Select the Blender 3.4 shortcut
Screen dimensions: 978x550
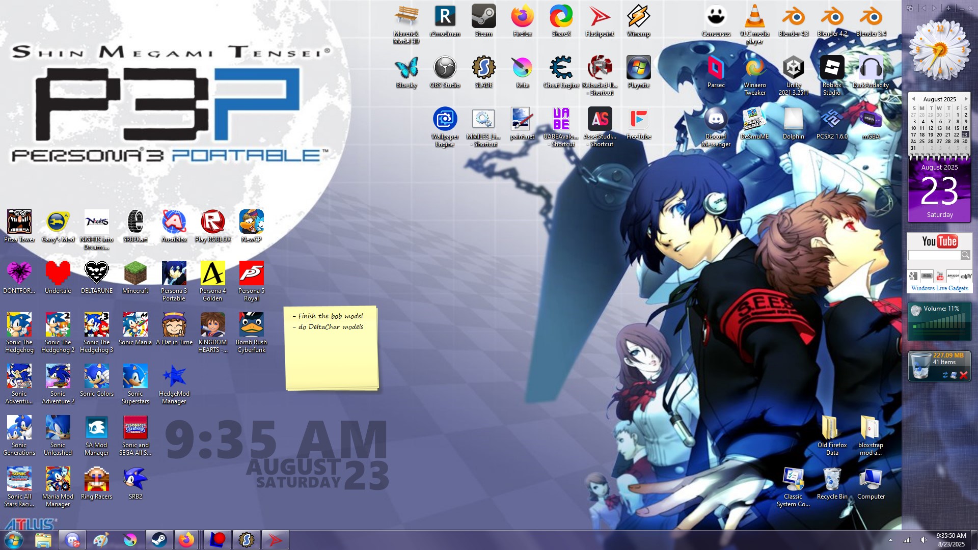click(x=871, y=21)
